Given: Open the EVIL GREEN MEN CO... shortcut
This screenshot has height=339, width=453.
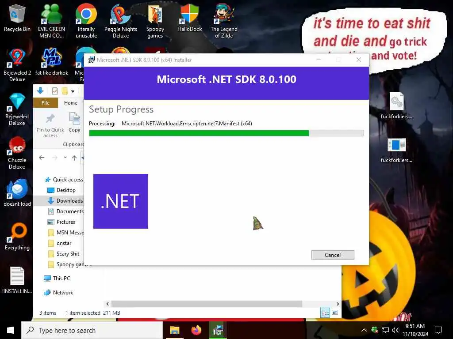Looking at the screenshot, I should point(51,21).
